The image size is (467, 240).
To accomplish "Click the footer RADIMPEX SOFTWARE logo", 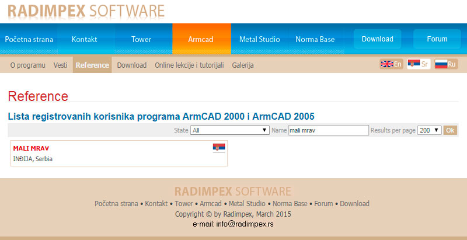I will tap(232, 191).
